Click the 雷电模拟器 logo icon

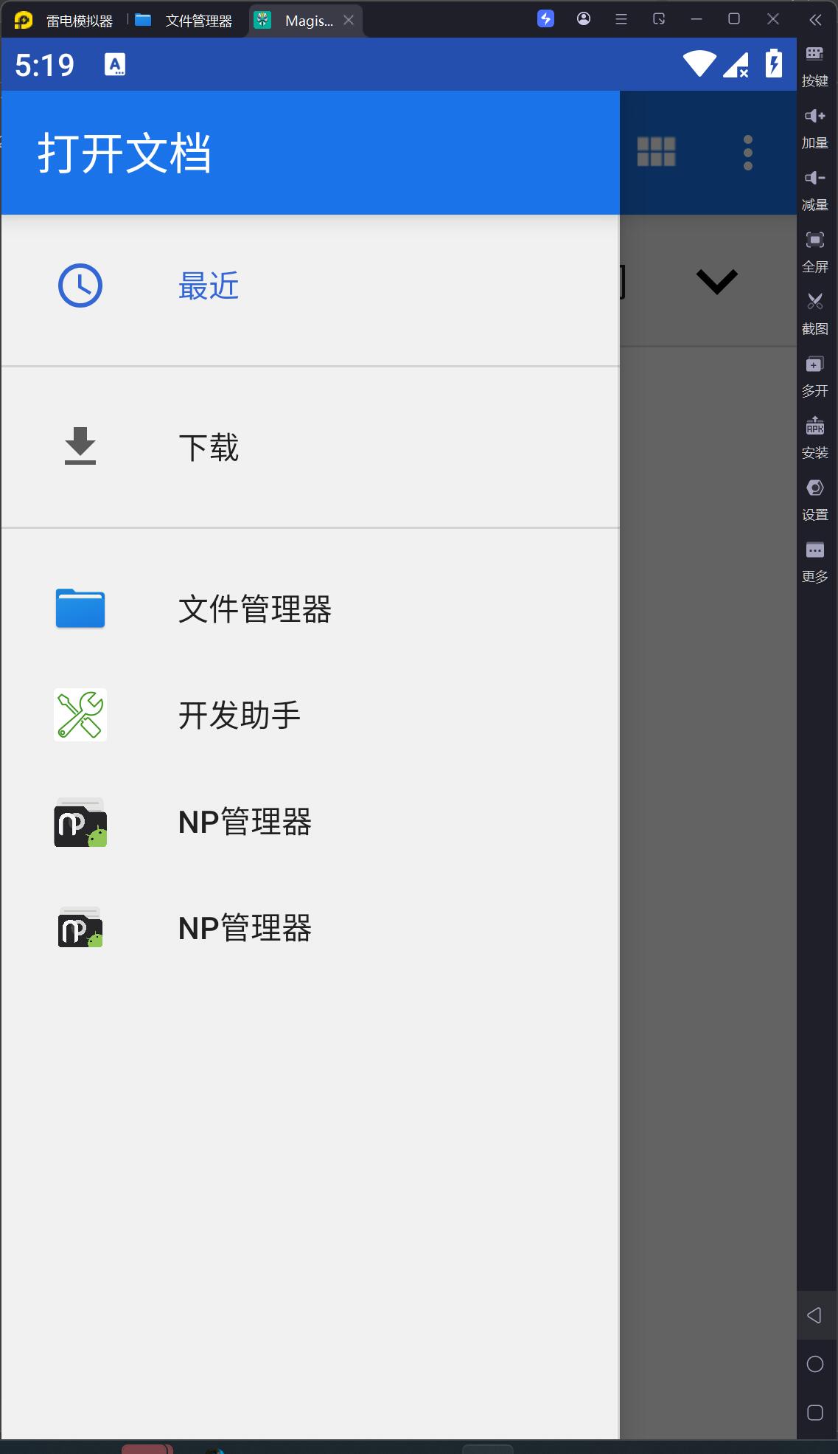click(x=24, y=20)
